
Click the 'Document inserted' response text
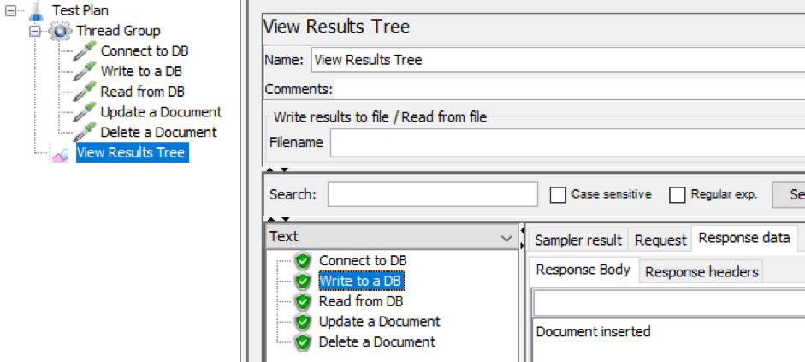coord(593,332)
